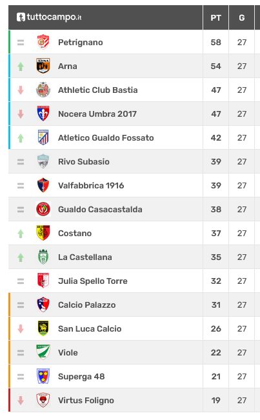Select the San Luca Calcio crest
This screenshot has width=260, height=420.
click(43, 328)
